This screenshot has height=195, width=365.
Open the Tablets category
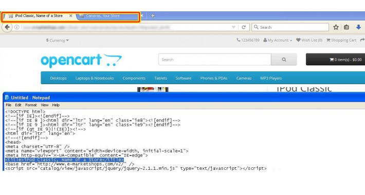tap(160, 78)
